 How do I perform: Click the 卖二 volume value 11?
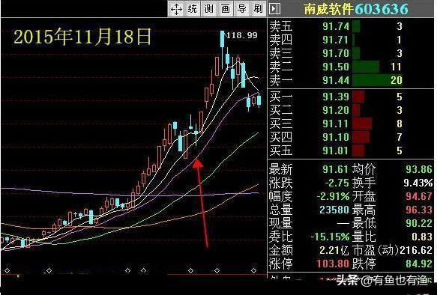point(396,67)
